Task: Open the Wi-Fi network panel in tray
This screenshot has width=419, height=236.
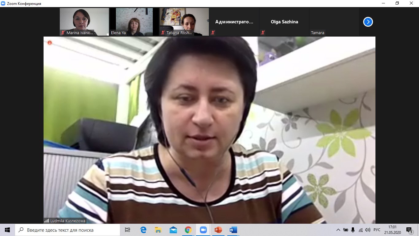Action: [x=361, y=230]
